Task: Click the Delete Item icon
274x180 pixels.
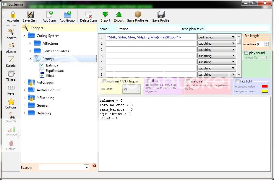Action: pos(88,15)
